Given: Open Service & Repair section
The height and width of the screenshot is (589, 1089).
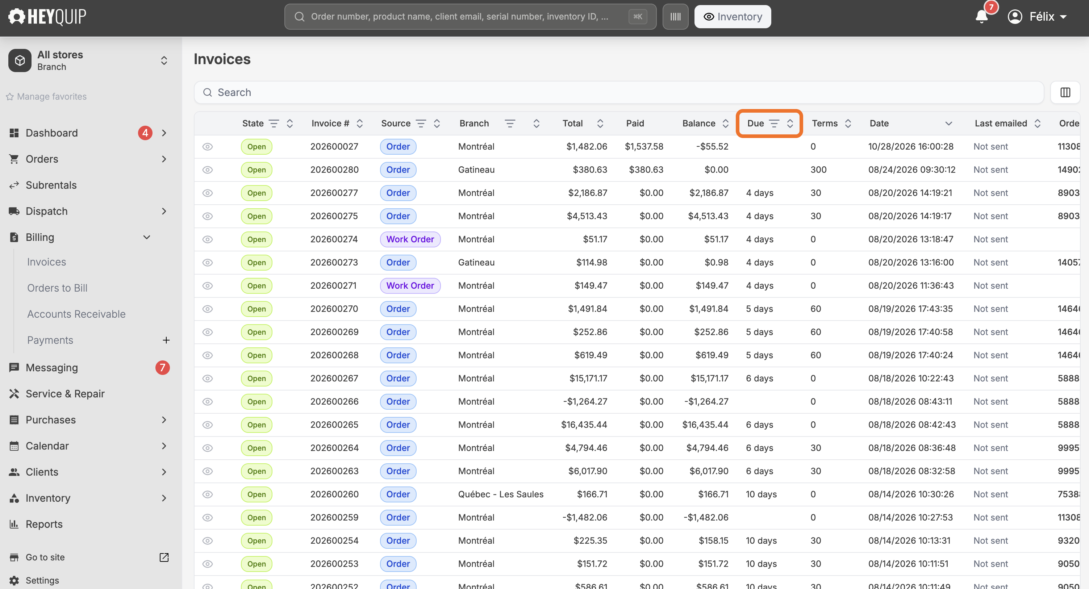Looking at the screenshot, I should 65,394.
